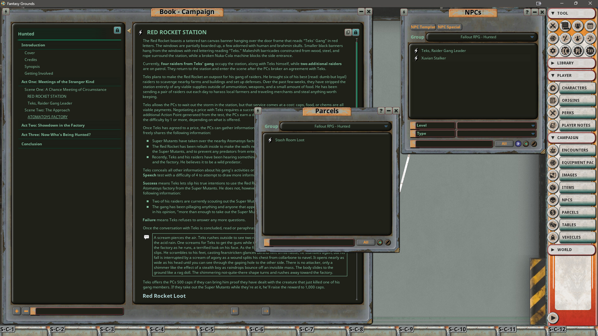Image resolution: width=598 pixels, height=336 pixels.
Task: Switch to the NPC Special tab
Action: [449, 27]
